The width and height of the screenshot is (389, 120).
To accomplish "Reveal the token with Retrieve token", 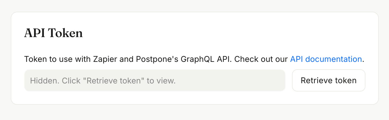I will pyautogui.click(x=328, y=81).
